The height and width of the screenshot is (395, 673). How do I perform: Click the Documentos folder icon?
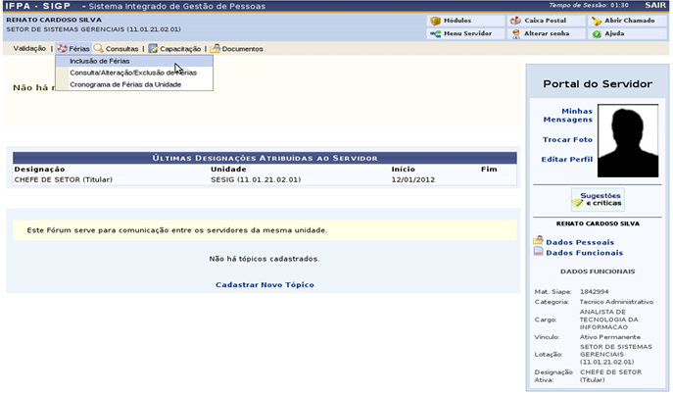point(216,48)
